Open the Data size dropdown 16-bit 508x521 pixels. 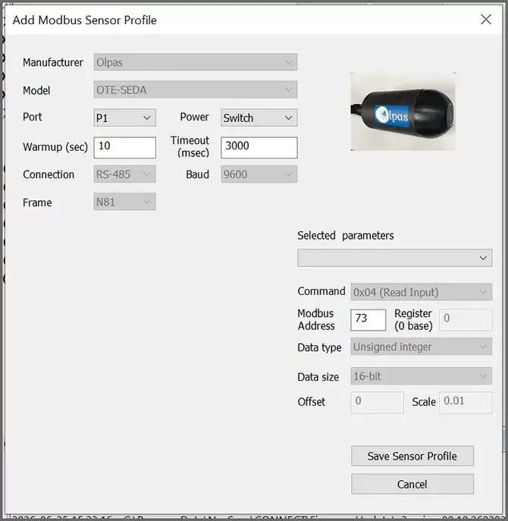(422, 376)
